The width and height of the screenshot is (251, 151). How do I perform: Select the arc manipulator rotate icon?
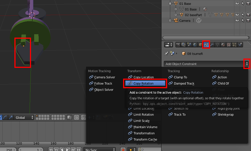tap(5, 118)
